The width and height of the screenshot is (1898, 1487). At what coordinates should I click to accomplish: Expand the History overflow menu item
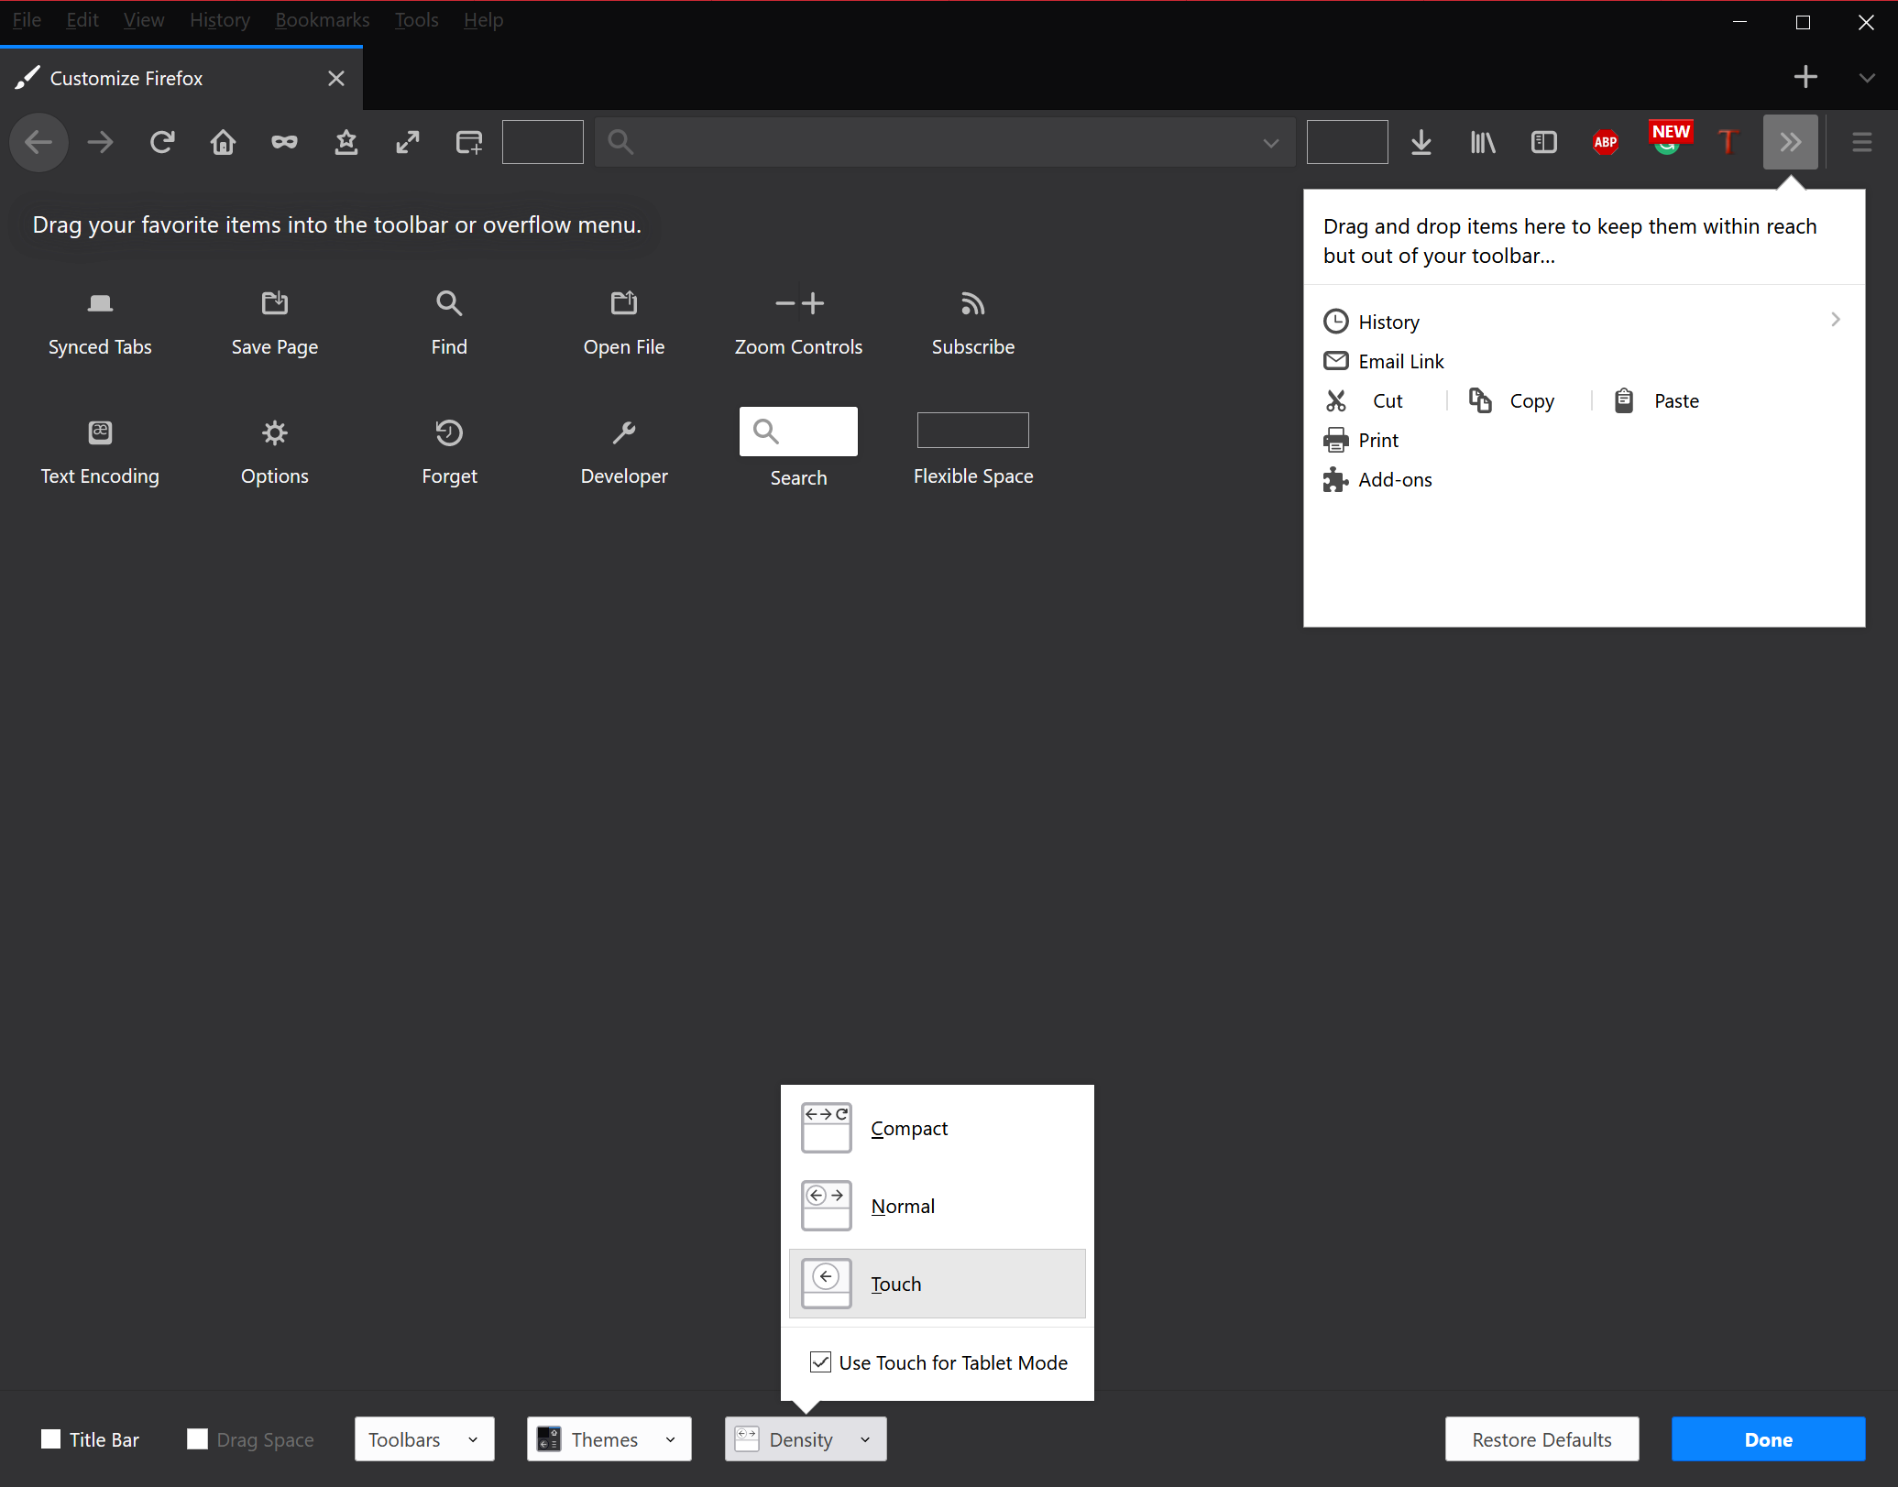point(1835,321)
